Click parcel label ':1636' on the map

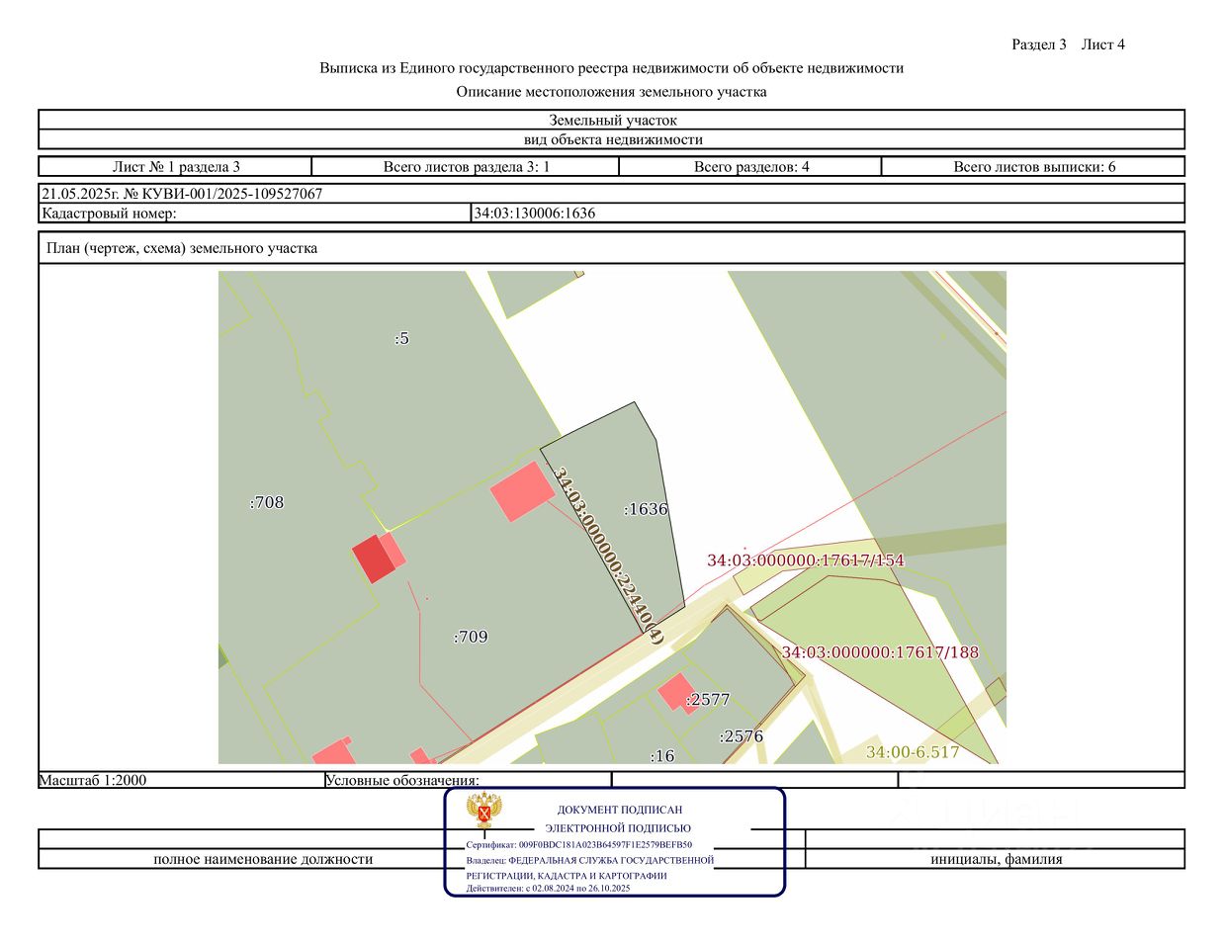(646, 509)
